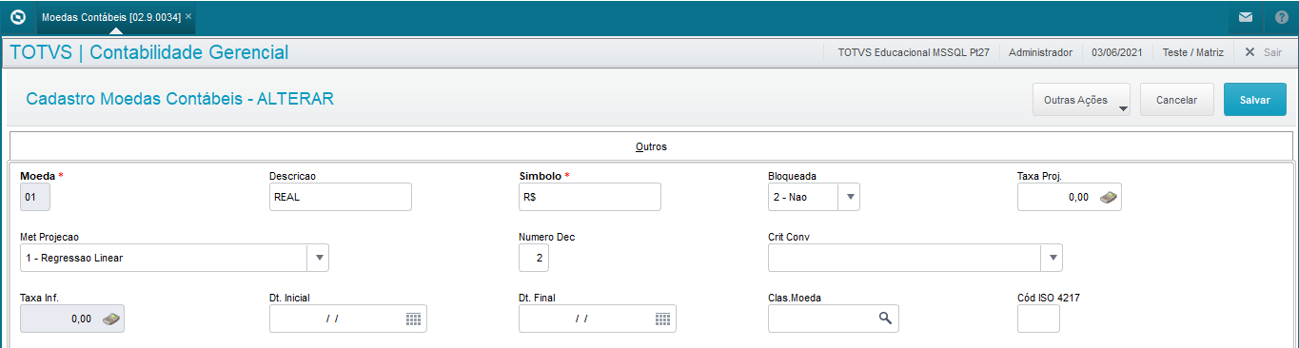Click the Descricao field containing REAL

point(341,197)
